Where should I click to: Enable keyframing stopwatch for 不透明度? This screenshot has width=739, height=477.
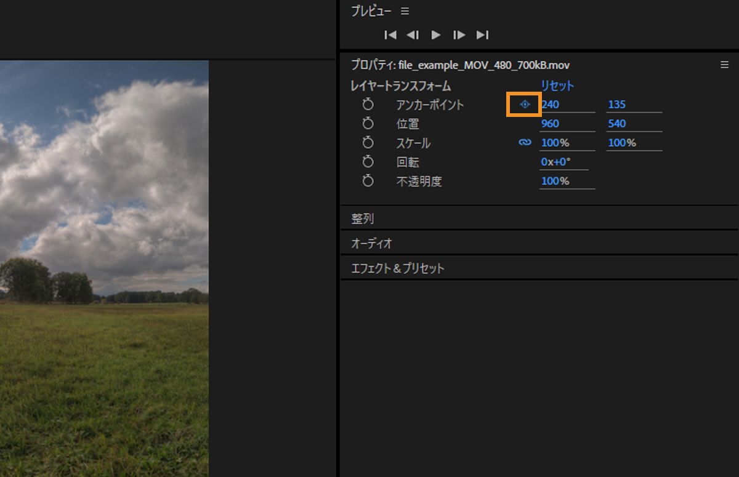tap(368, 181)
